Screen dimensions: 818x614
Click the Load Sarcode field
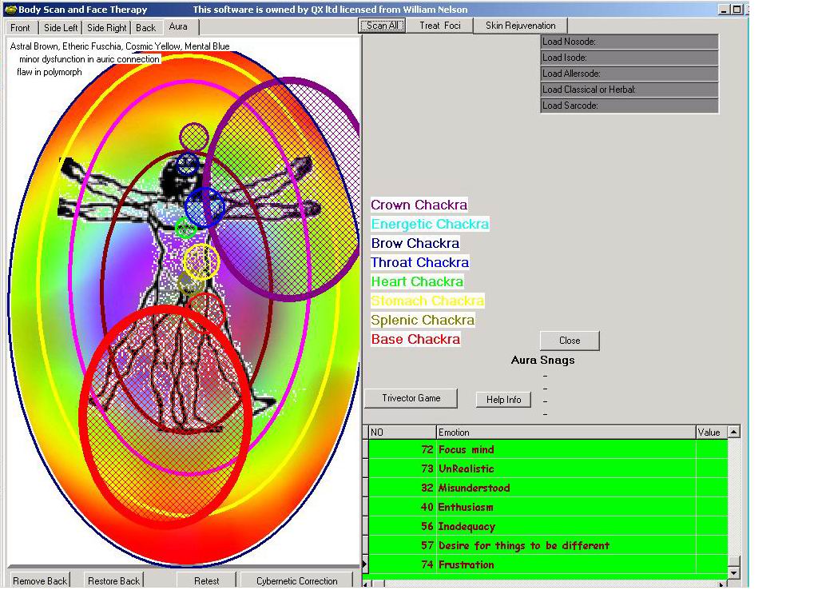[629, 106]
